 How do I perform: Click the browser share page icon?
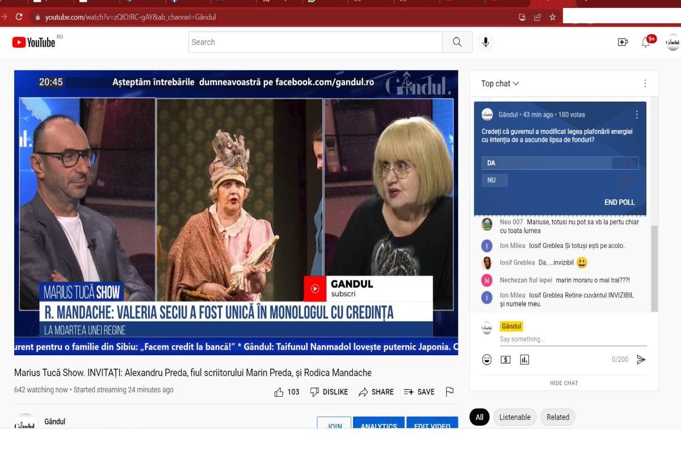pos(537,17)
